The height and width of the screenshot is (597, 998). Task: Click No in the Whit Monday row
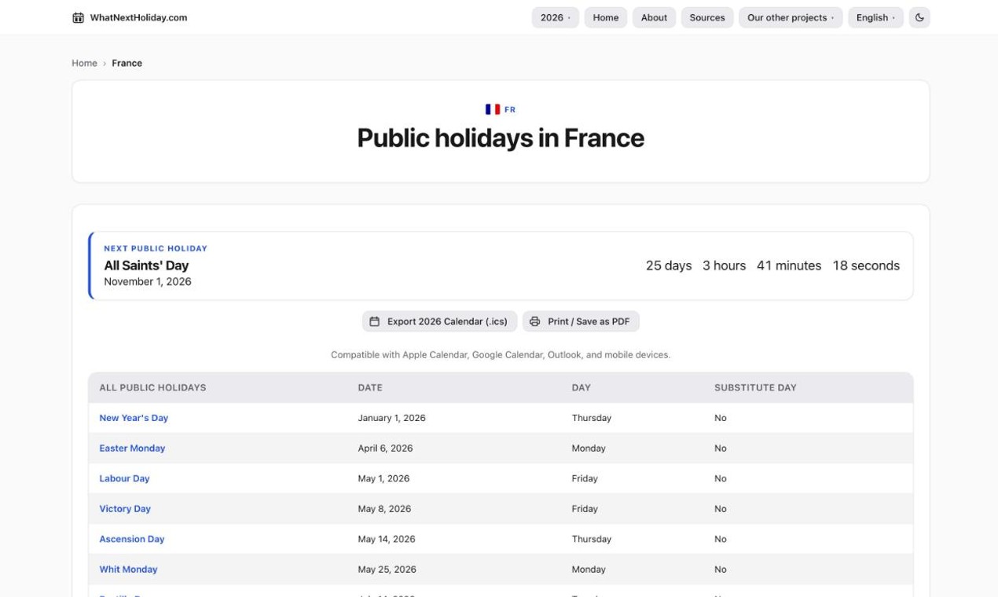721,570
